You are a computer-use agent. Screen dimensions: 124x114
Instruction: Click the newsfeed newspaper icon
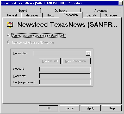click(10, 25)
